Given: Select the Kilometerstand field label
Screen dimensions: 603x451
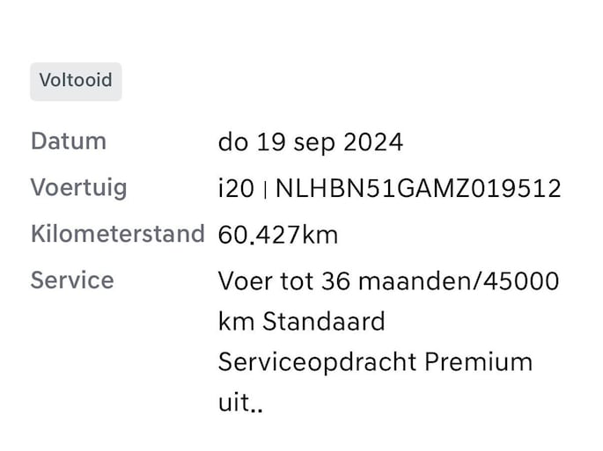Looking at the screenshot, I should 117,235.
